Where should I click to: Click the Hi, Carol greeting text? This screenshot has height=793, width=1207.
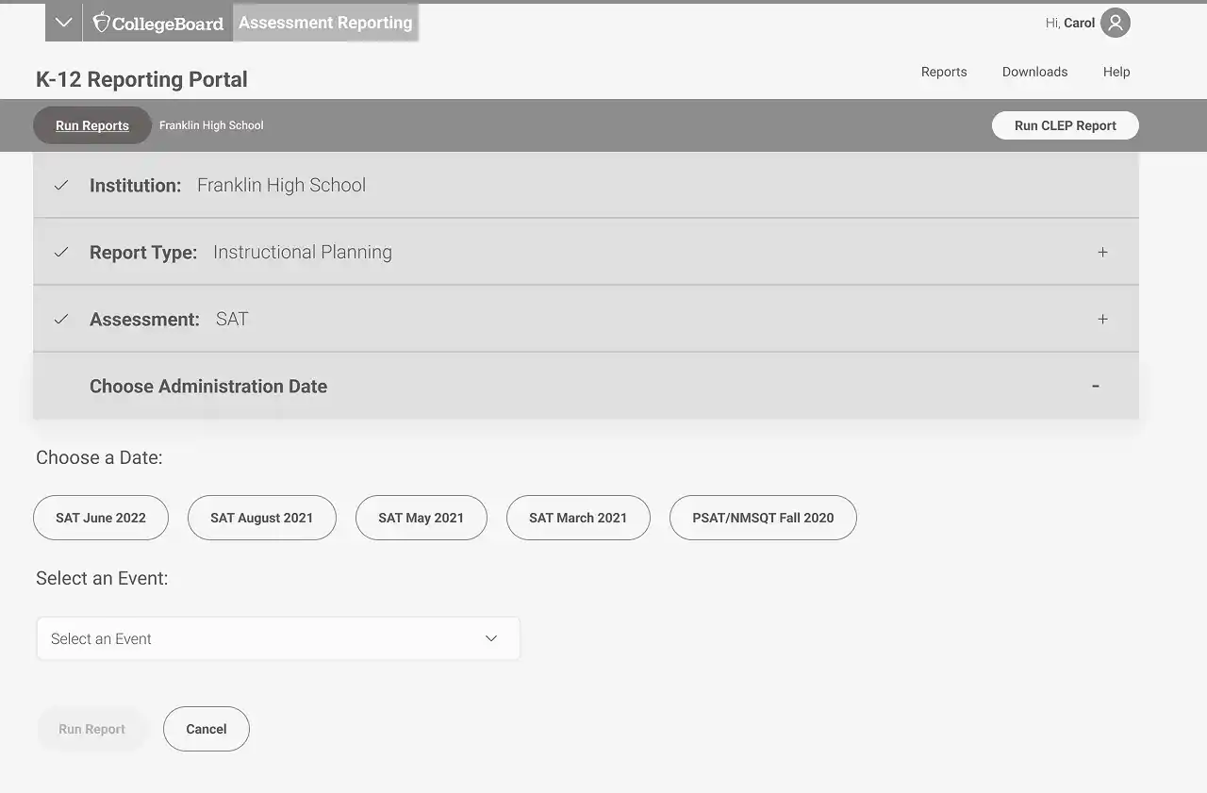1070,23
